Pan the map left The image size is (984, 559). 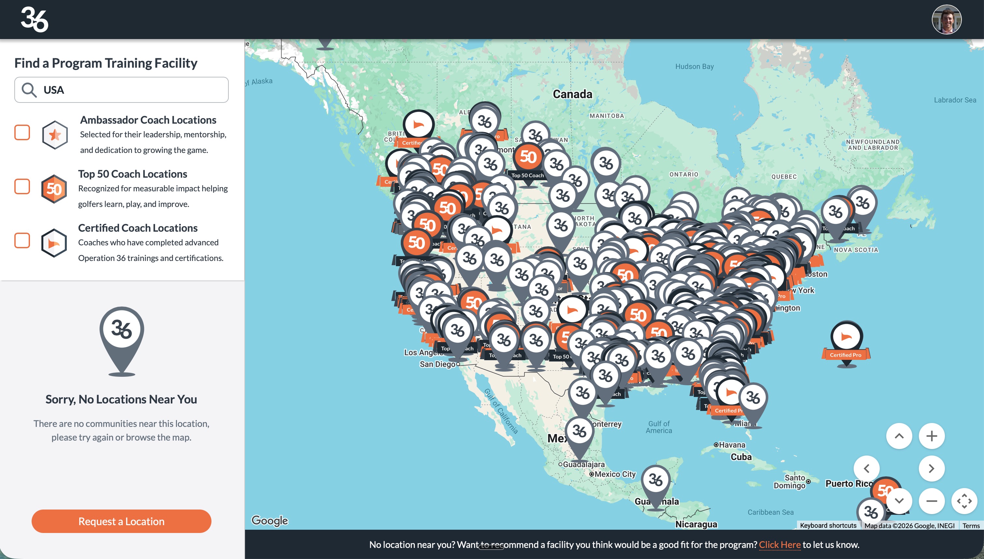(x=866, y=469)
